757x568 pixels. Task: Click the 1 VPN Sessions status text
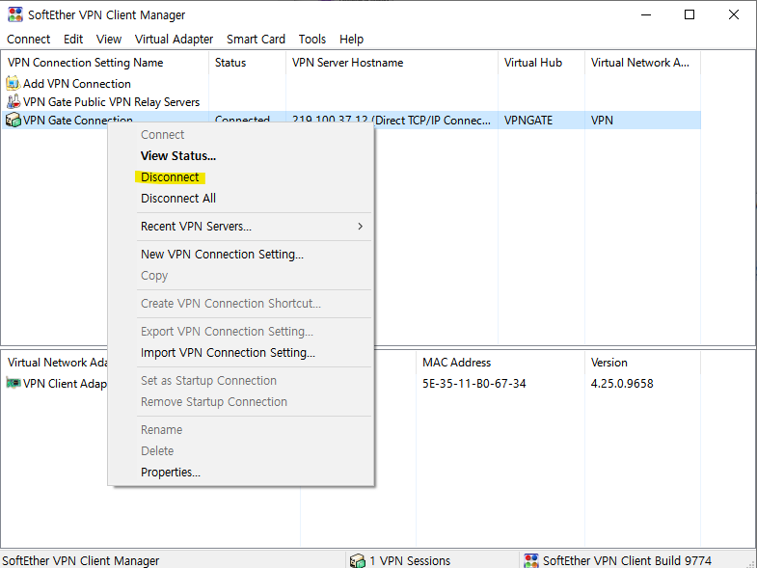coord(410,560)
